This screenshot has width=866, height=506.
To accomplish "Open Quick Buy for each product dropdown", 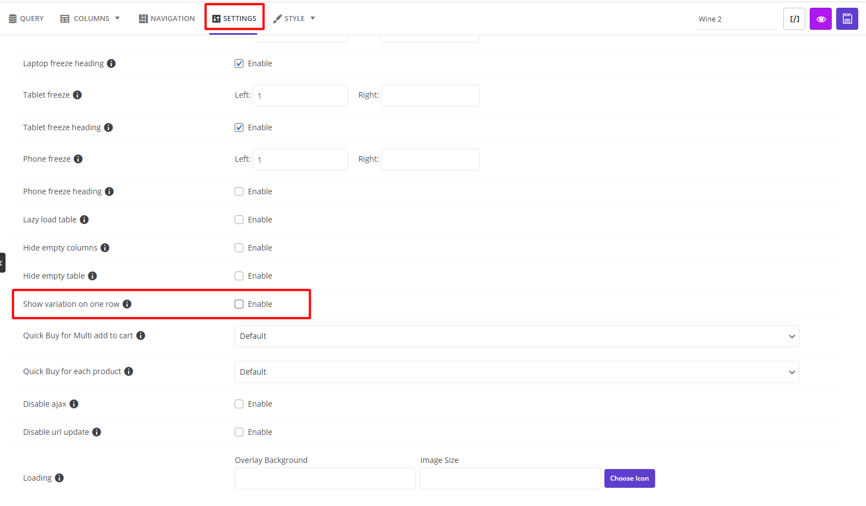I will (517, 372).
